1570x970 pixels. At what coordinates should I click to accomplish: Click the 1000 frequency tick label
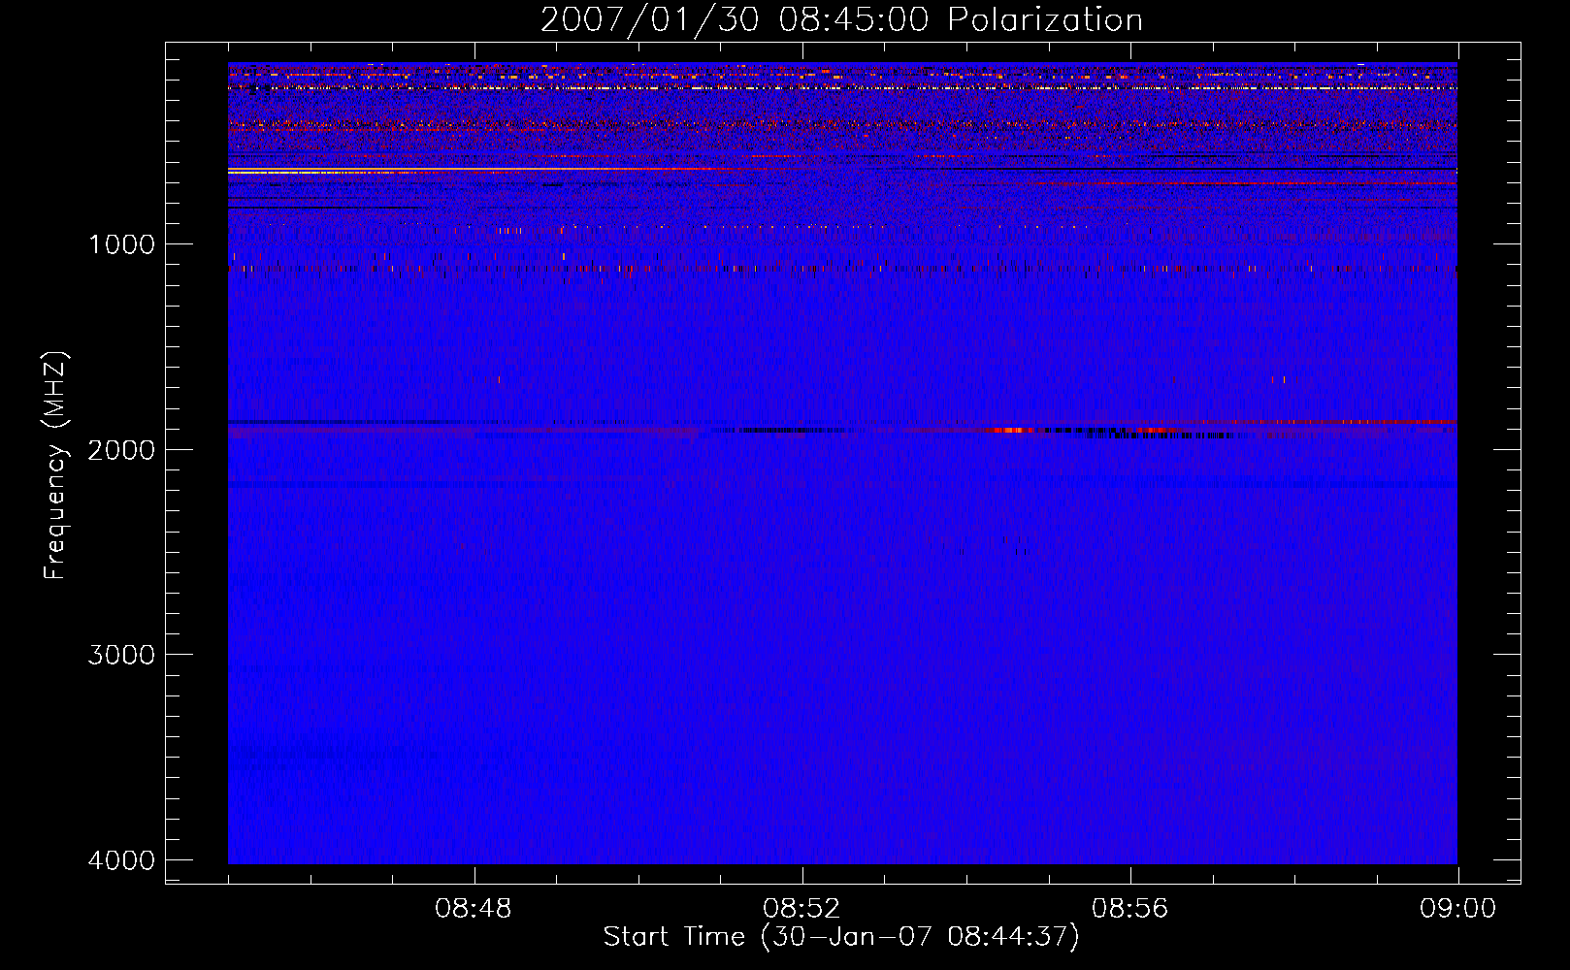[x=122, y=244]
